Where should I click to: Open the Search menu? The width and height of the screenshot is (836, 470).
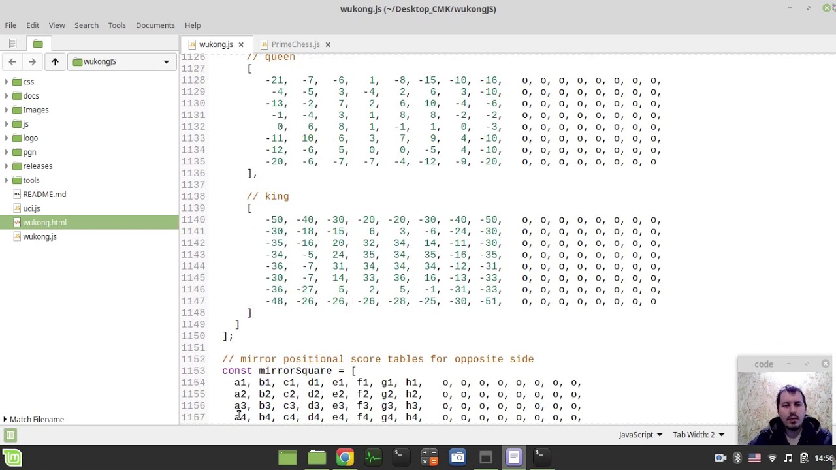[86, 25]
